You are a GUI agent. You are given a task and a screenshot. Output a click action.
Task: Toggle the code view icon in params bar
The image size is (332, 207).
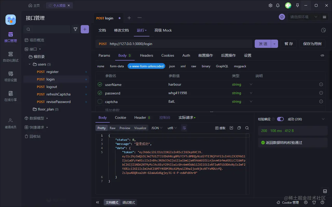pos(322,55)
